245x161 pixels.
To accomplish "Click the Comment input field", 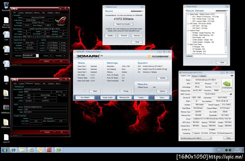I will click(210, 56).
